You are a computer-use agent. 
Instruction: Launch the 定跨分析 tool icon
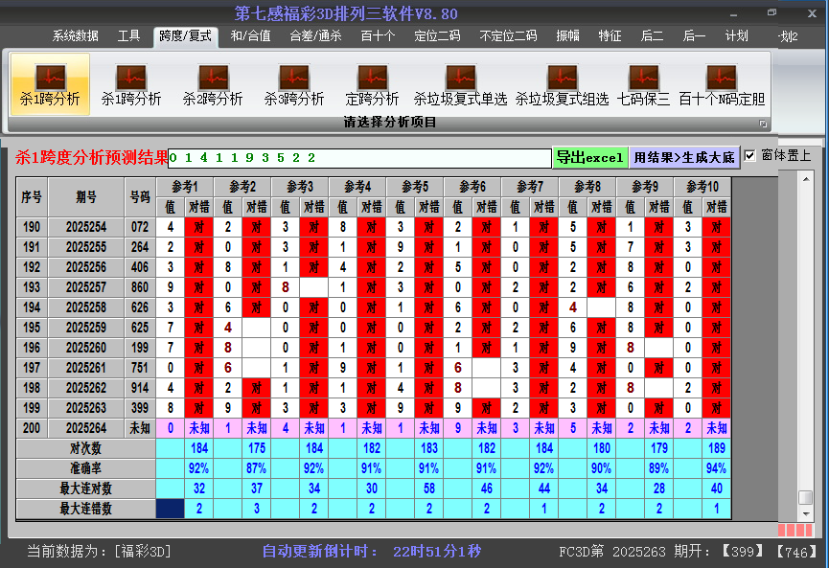click(x=372, y=84)
